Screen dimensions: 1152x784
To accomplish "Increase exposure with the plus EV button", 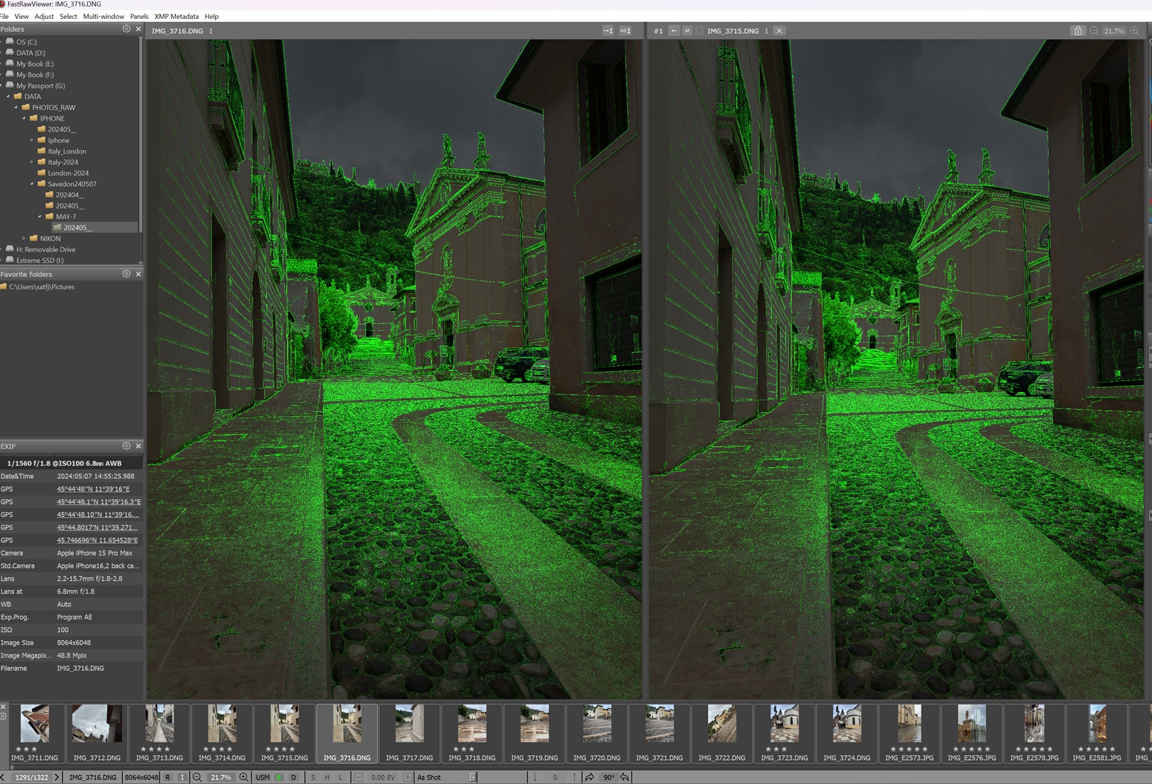I will [x=407, y=777].
